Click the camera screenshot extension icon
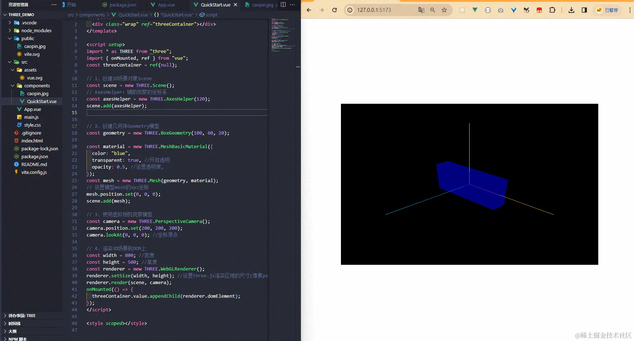The width and height of the screenshot is (634, 341). (x=501, y=10)
